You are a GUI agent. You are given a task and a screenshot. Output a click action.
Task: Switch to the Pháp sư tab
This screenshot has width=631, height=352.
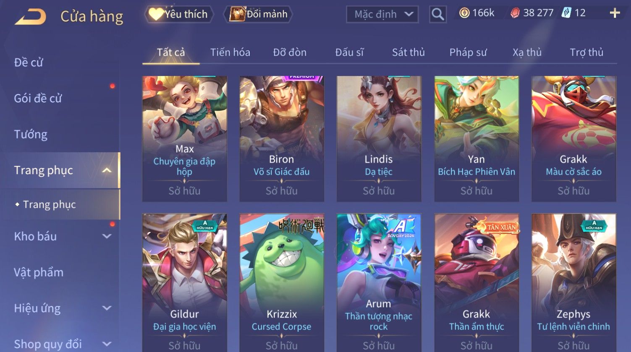click(468, 52)
